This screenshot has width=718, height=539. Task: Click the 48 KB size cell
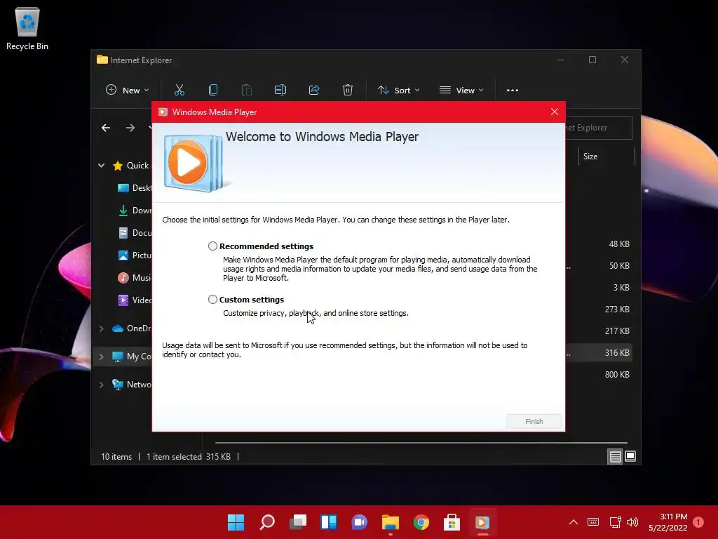[x=619, y=244]
